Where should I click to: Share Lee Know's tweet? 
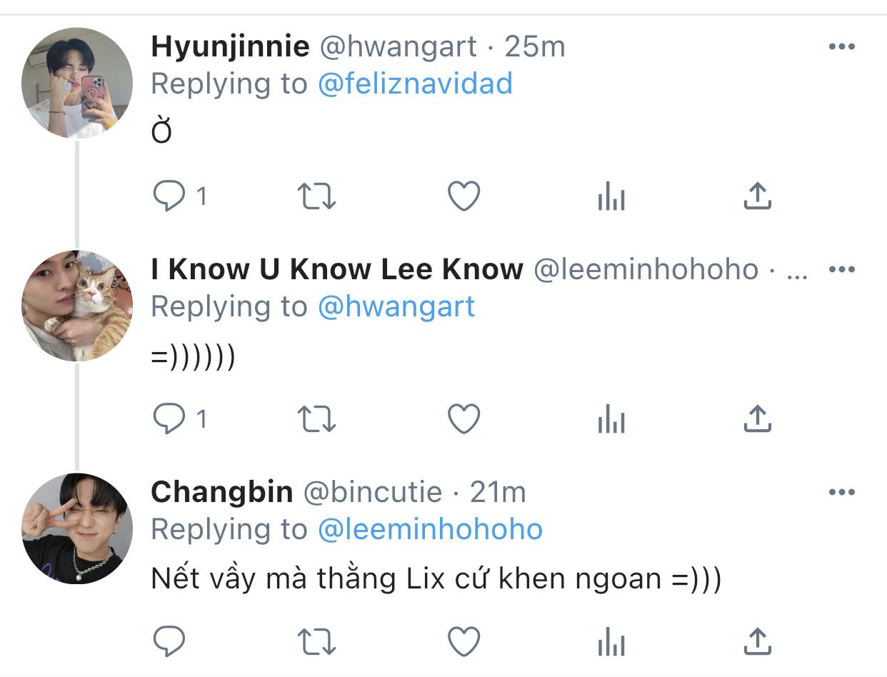pos(757,419)
